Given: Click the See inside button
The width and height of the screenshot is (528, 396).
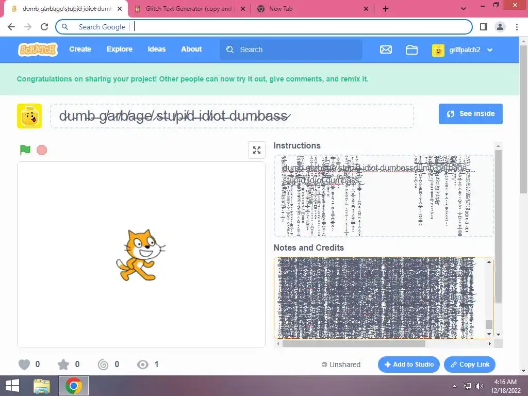Looking at the screenshot, I should (470, 114).
